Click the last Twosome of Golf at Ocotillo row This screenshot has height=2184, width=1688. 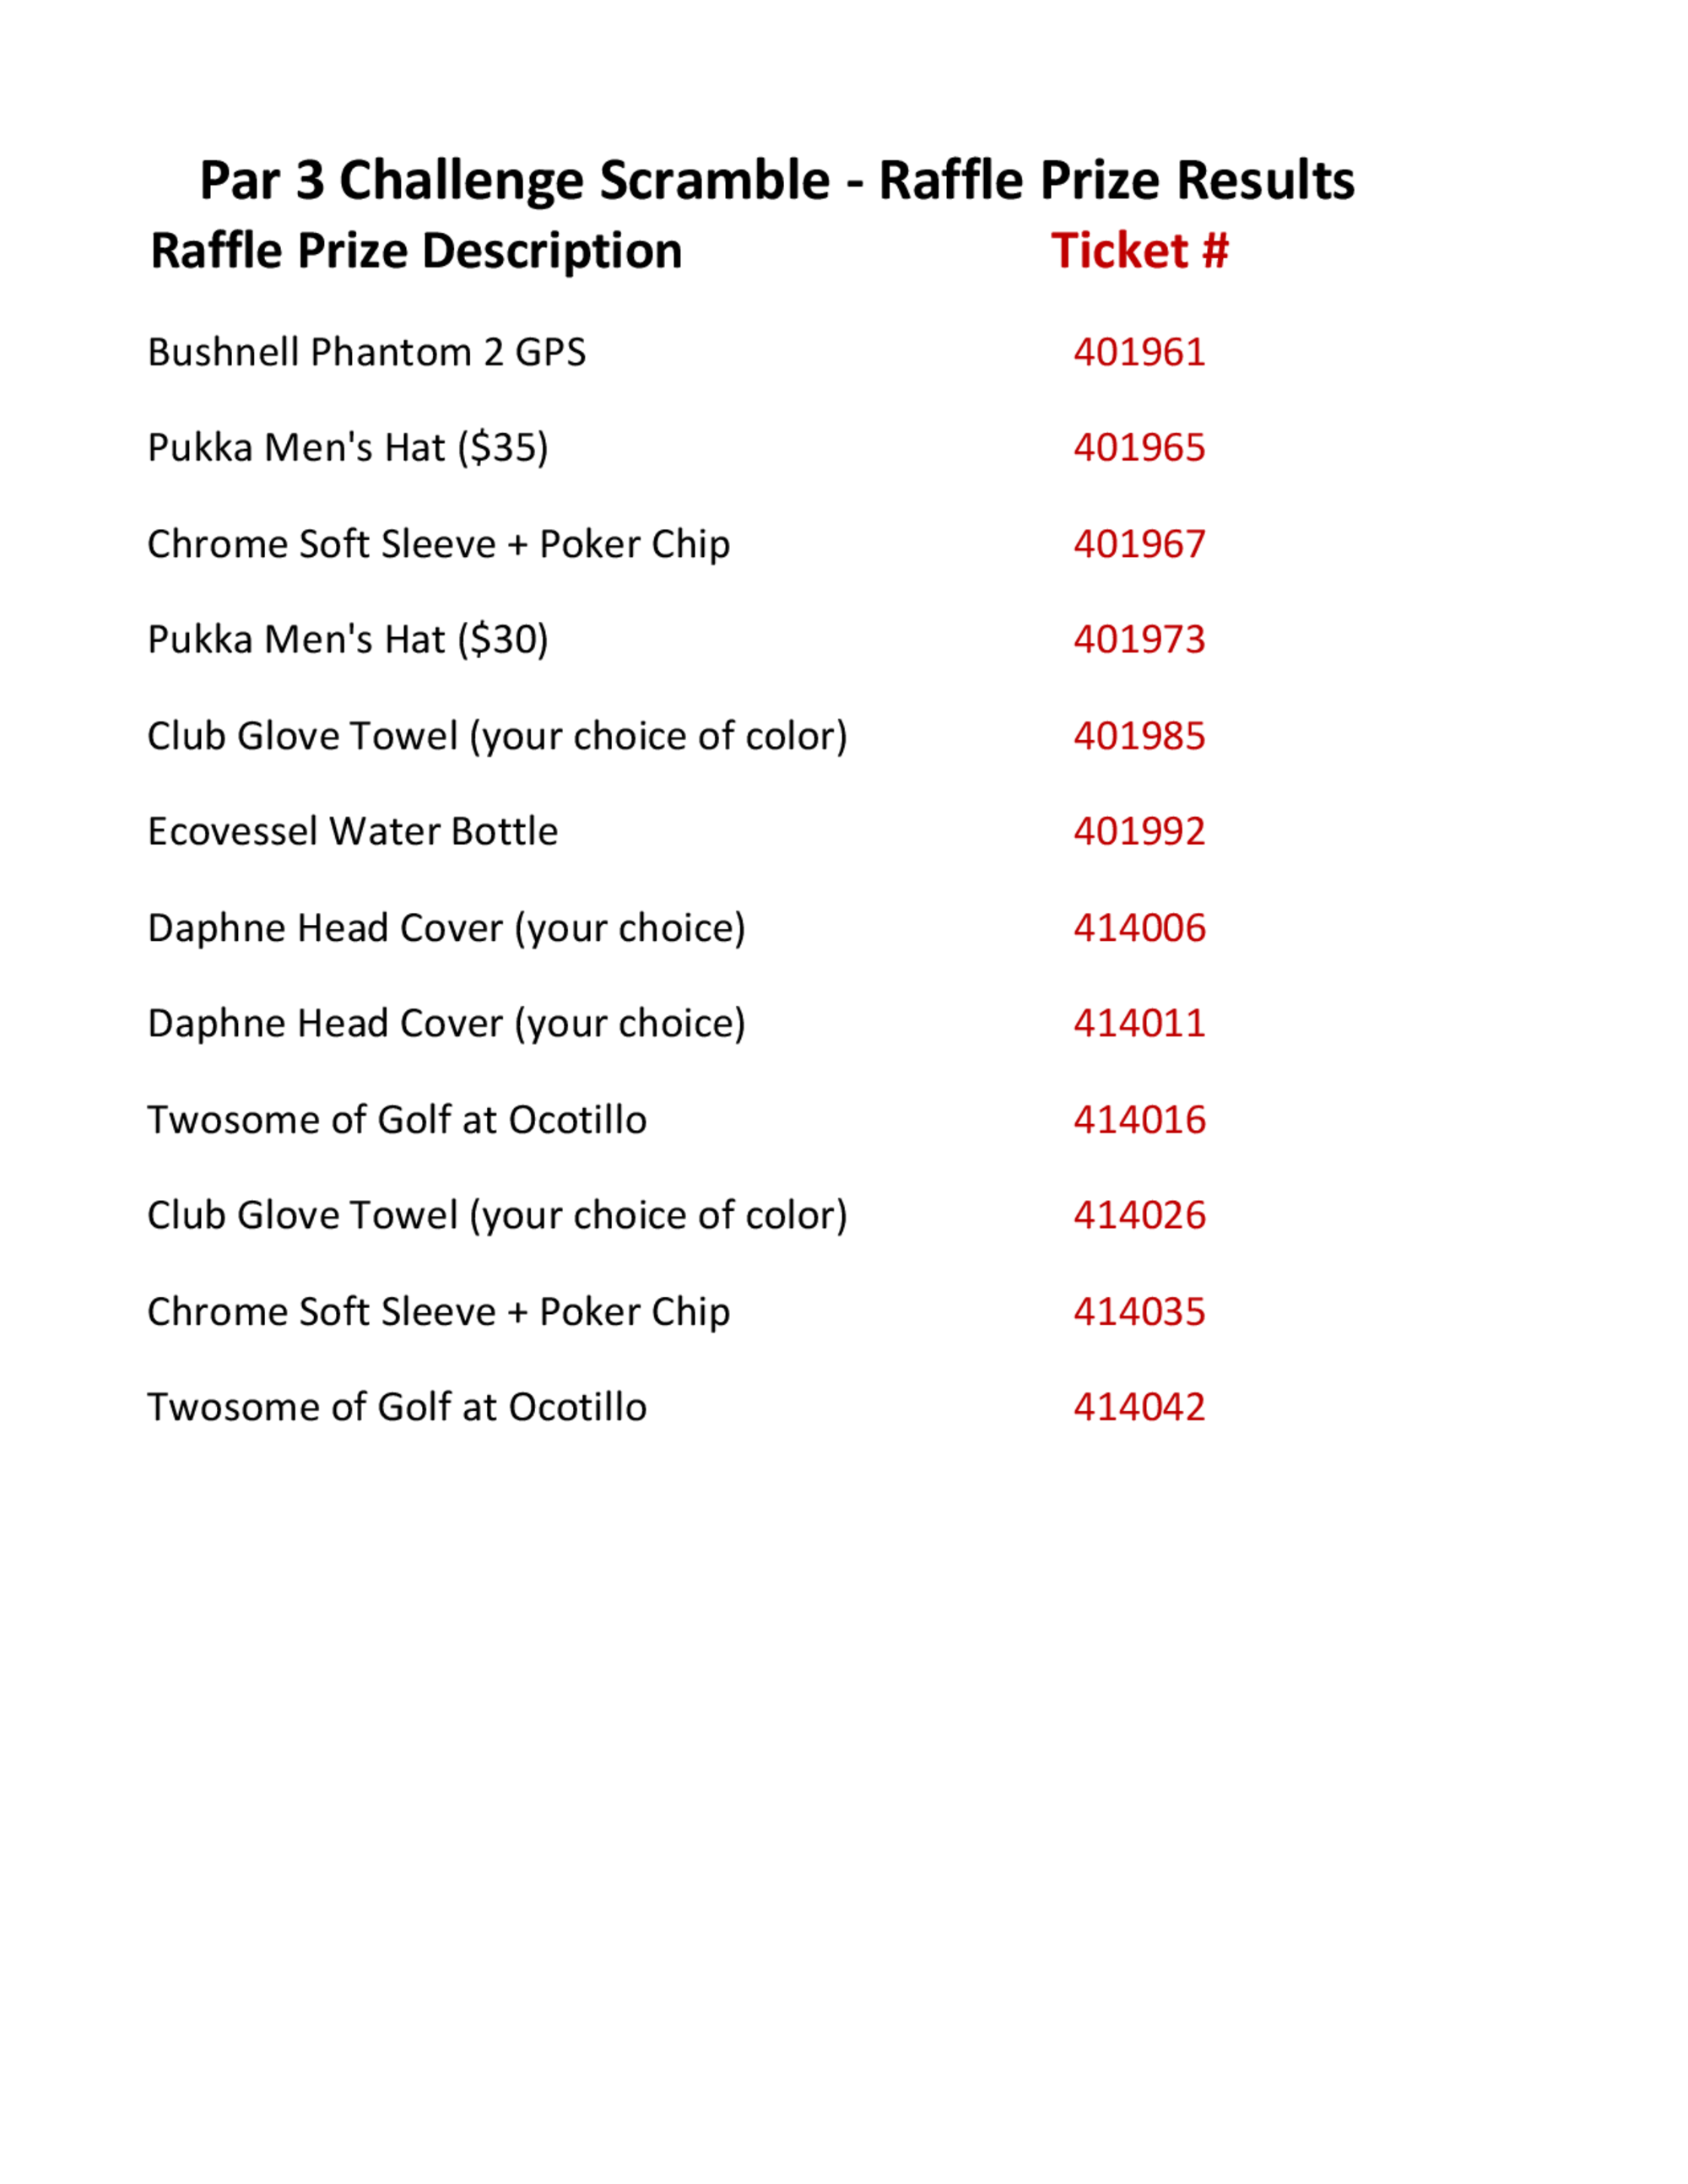pos(397,1408)
